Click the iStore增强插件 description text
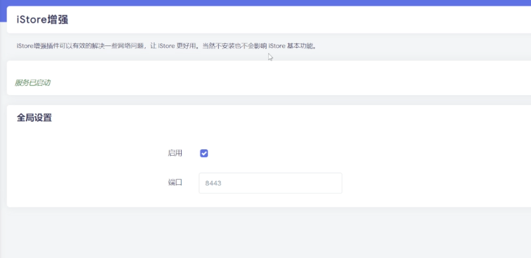 point(166,46)
